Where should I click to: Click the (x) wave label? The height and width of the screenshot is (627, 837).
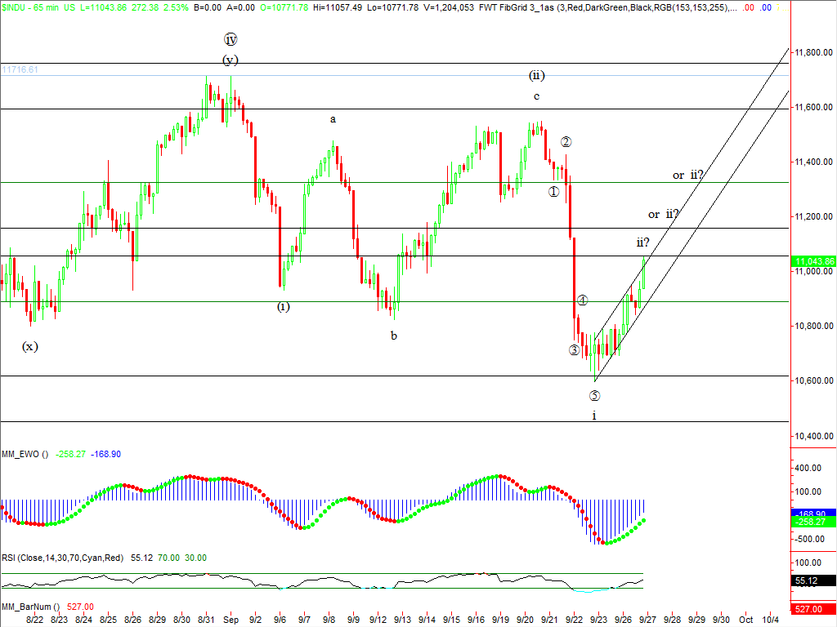coord(29,346)
